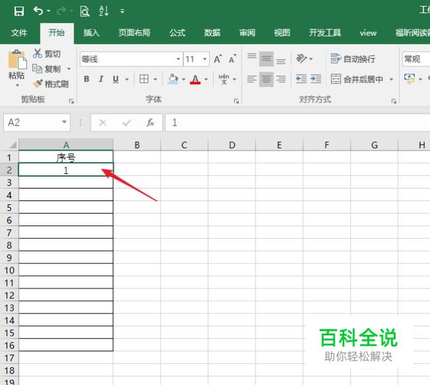Select right horizontal alignment
The height and width of the screenshot is (385, 430).
pos(280,79)
